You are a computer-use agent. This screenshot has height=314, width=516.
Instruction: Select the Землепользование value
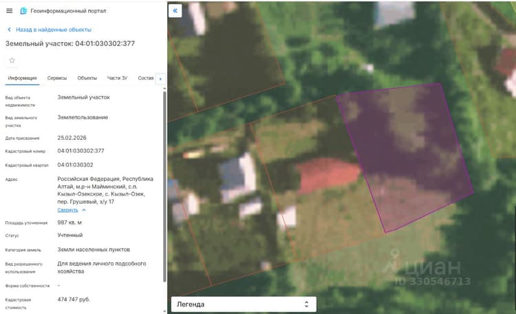point(83,117)
